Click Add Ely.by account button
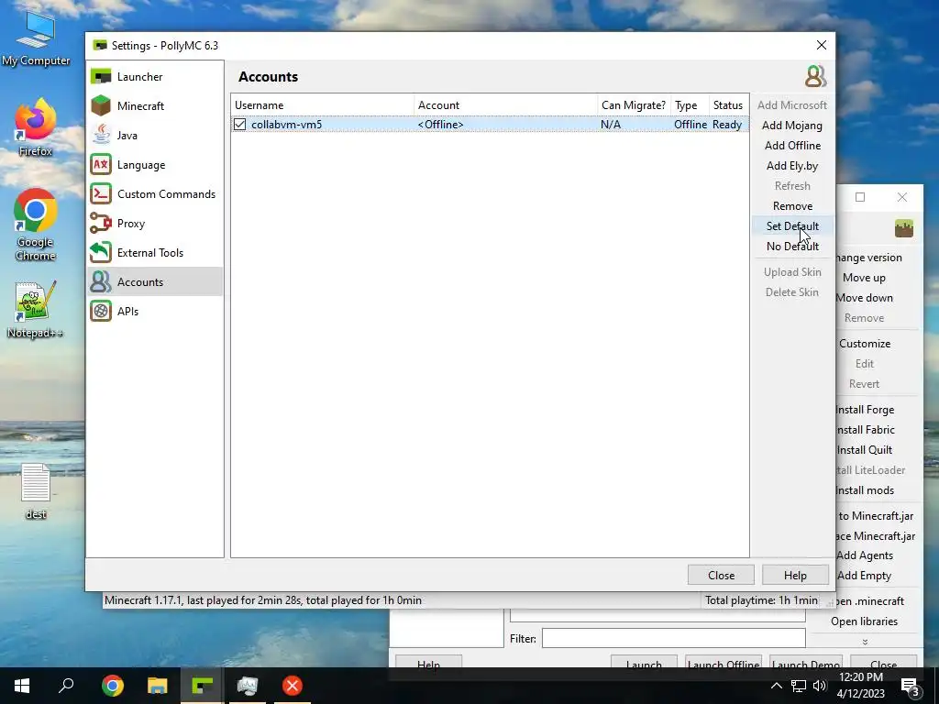This screenshot has height=704, width=939. click(x=791, y=166)
